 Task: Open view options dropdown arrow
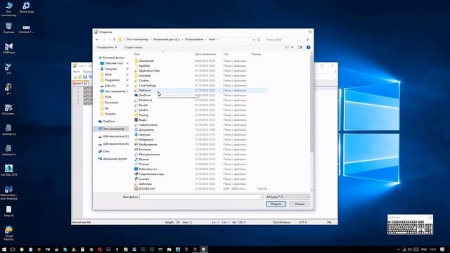tap(292, 47)
